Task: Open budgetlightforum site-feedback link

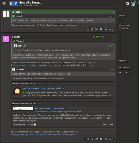Action: 43,134
